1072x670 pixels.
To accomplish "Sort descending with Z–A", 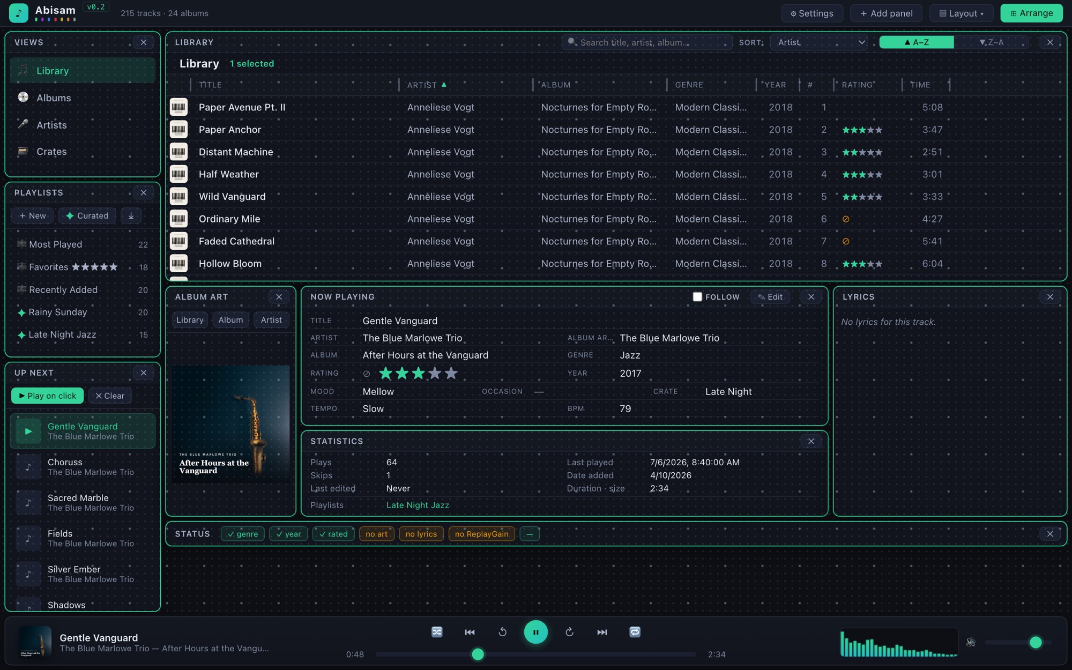I will (x=991, y=42).
